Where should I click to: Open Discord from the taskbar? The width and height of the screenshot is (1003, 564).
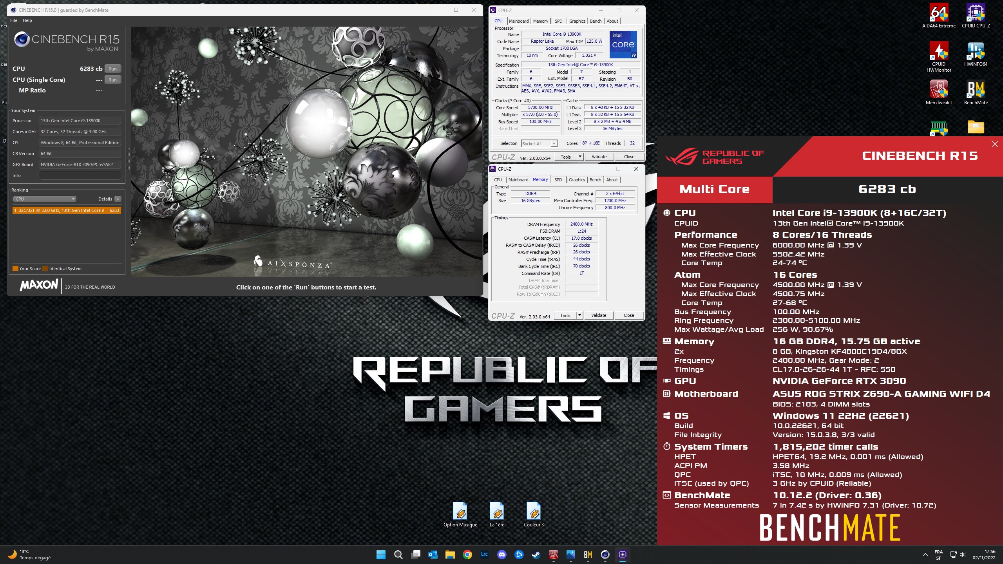tap(501, 555)
